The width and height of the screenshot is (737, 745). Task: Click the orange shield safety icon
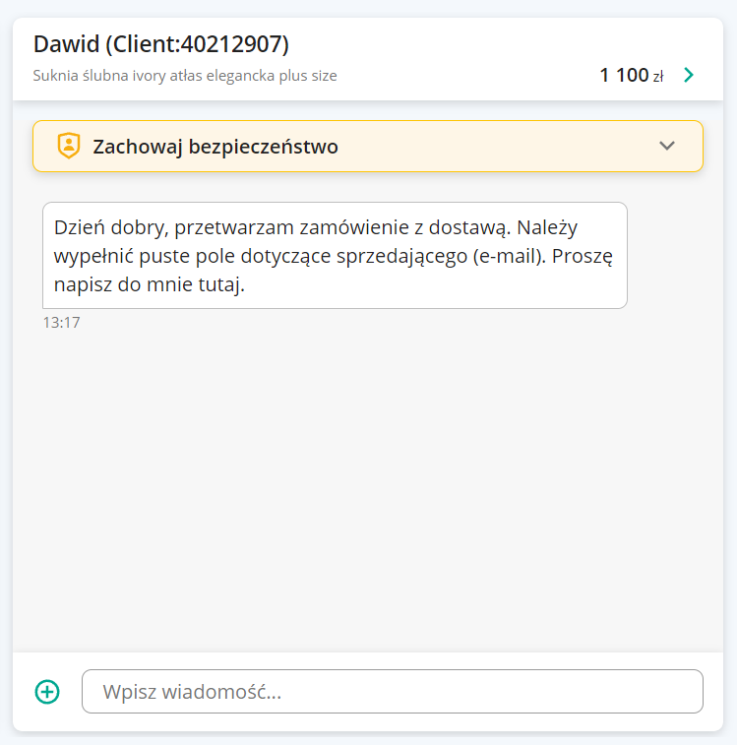(69, 146)
